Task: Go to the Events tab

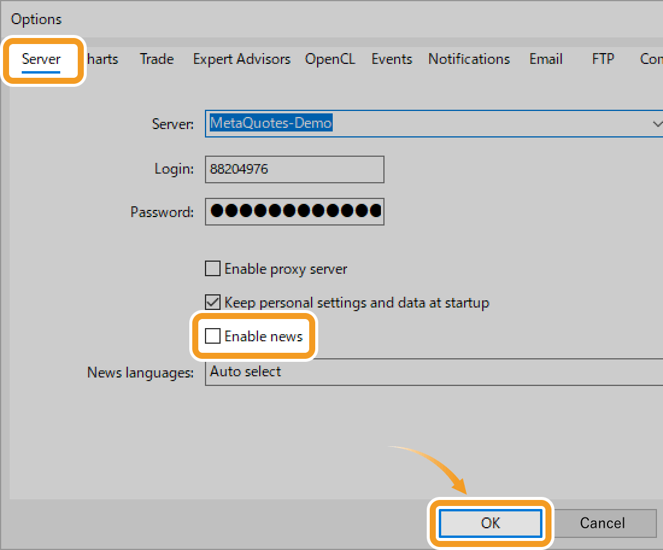Action: pos(392,59)
